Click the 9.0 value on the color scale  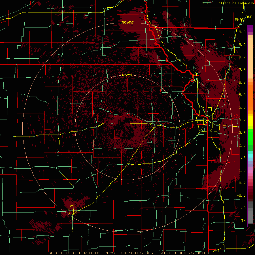(x=242, y=45)
